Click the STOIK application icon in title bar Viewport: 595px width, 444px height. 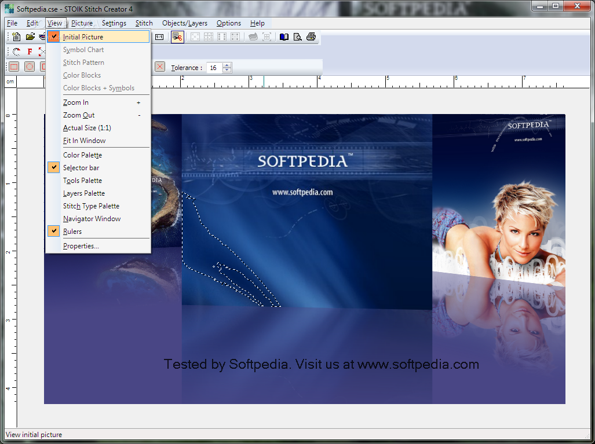9,8
